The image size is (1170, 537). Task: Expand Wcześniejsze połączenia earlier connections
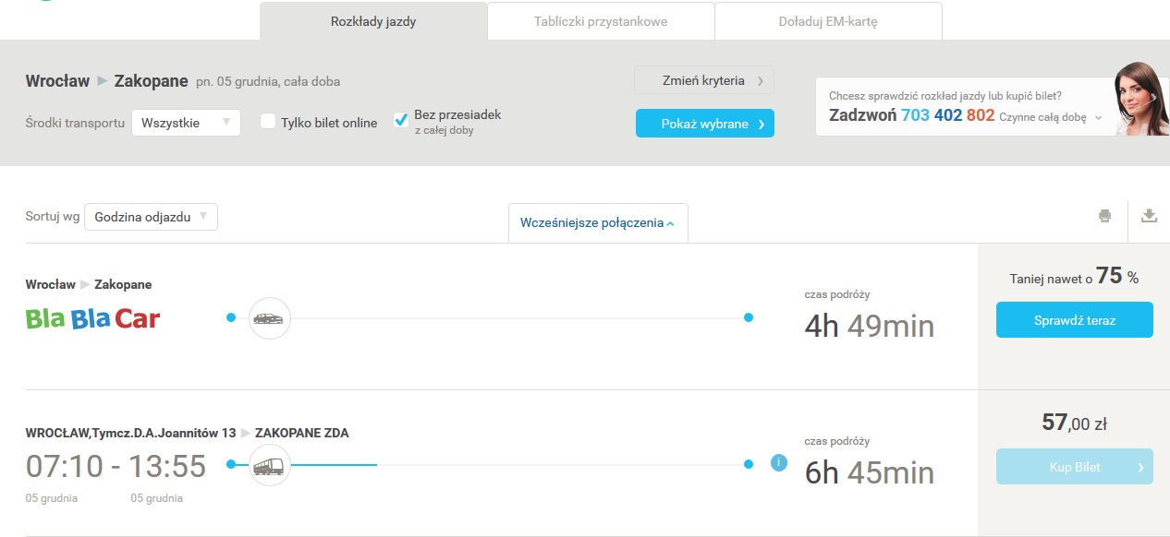pyautogui.click(x=597, y=222)
